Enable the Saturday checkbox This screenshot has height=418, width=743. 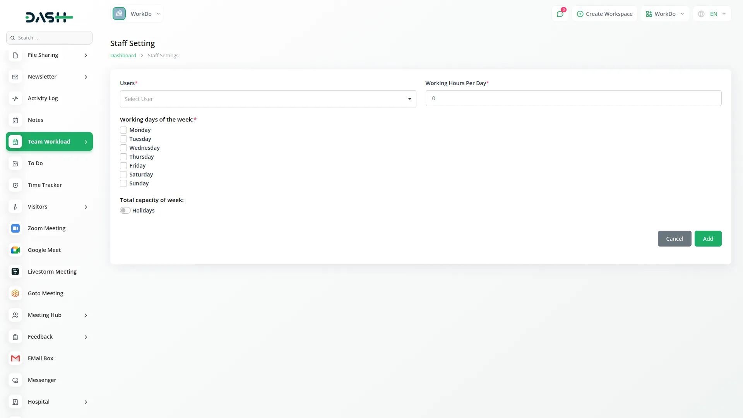(x=123, y=175)
